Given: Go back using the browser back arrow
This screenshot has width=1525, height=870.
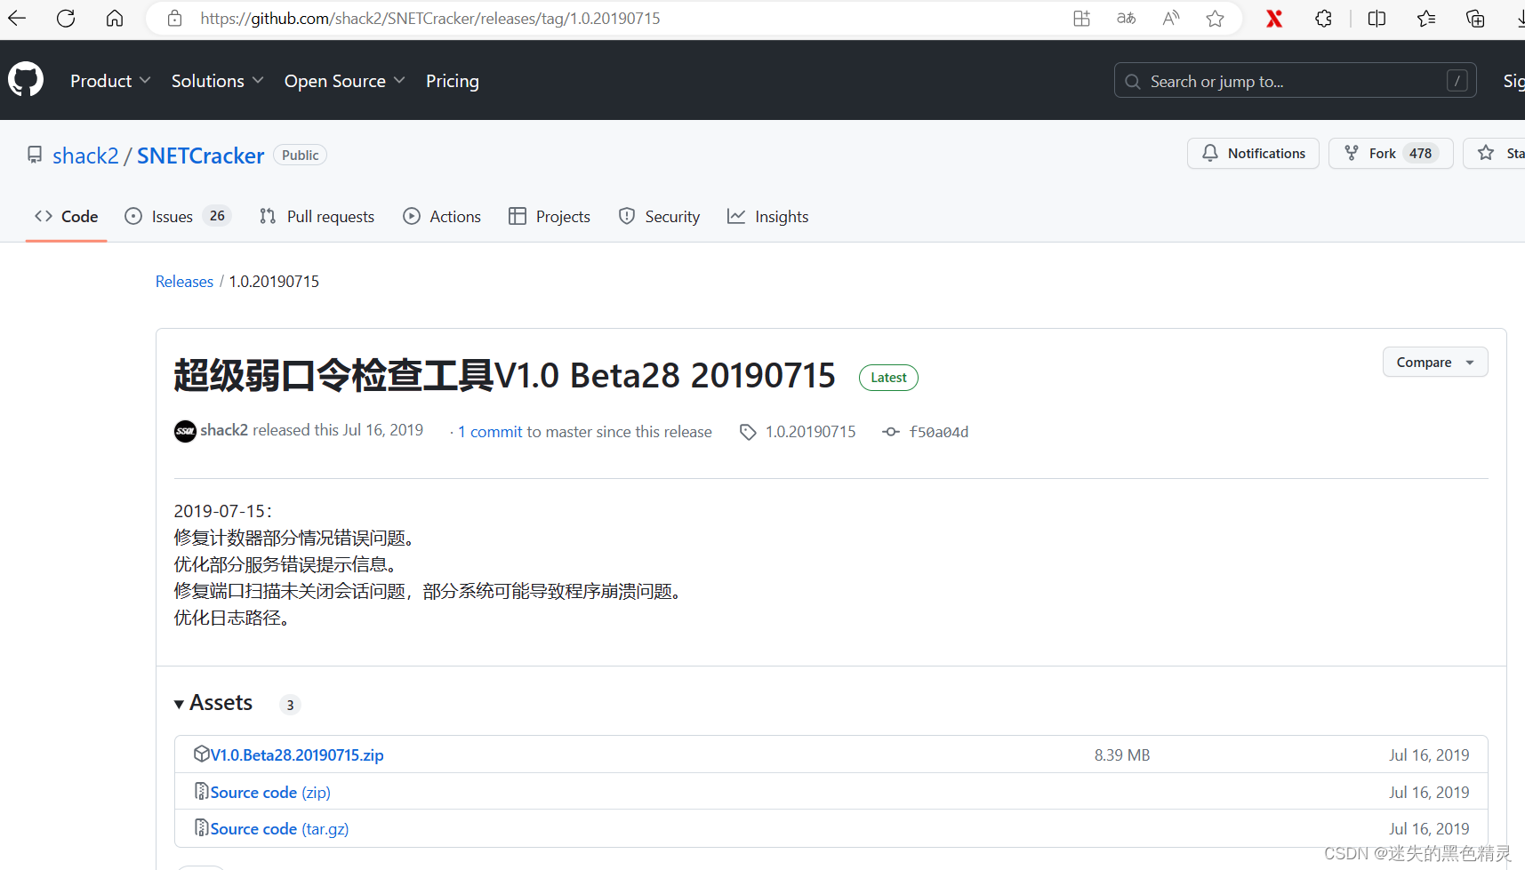Looking at the screenshot, I should coord(17,19).
